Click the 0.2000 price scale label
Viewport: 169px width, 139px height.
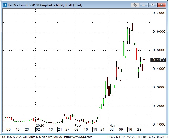[x=159, y=106]
